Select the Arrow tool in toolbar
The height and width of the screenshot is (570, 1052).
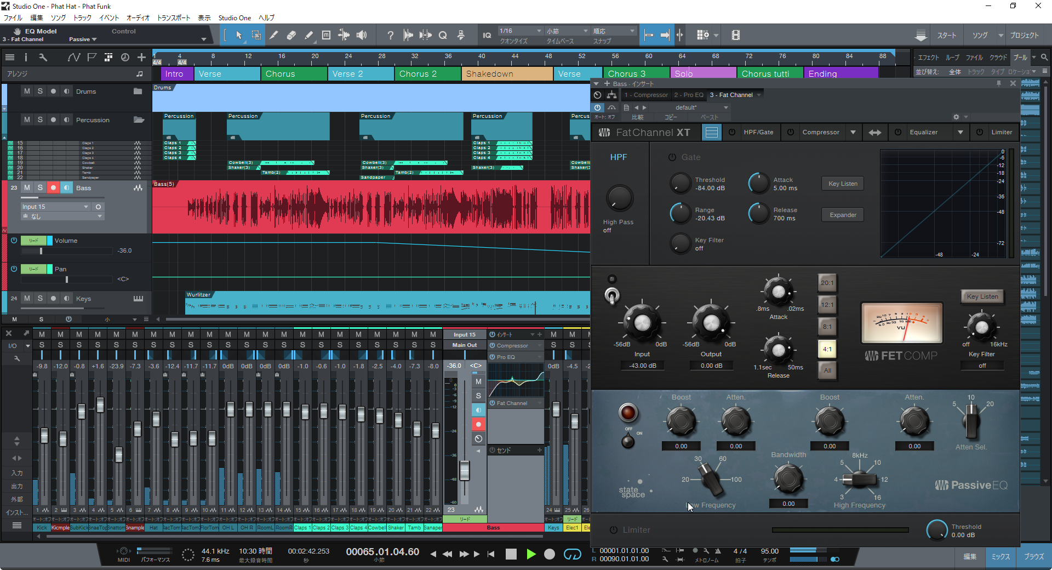pyautogui.click(x=239, y=35)
